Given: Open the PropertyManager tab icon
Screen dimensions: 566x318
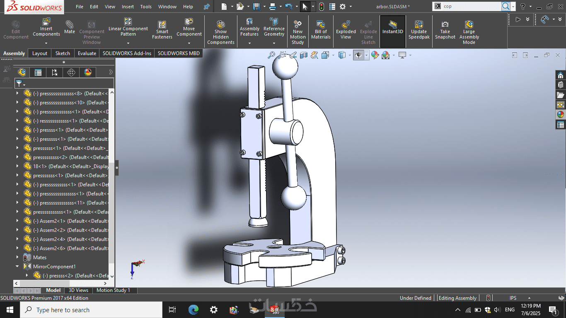Looking at the screenshot, I should point(38,72).
